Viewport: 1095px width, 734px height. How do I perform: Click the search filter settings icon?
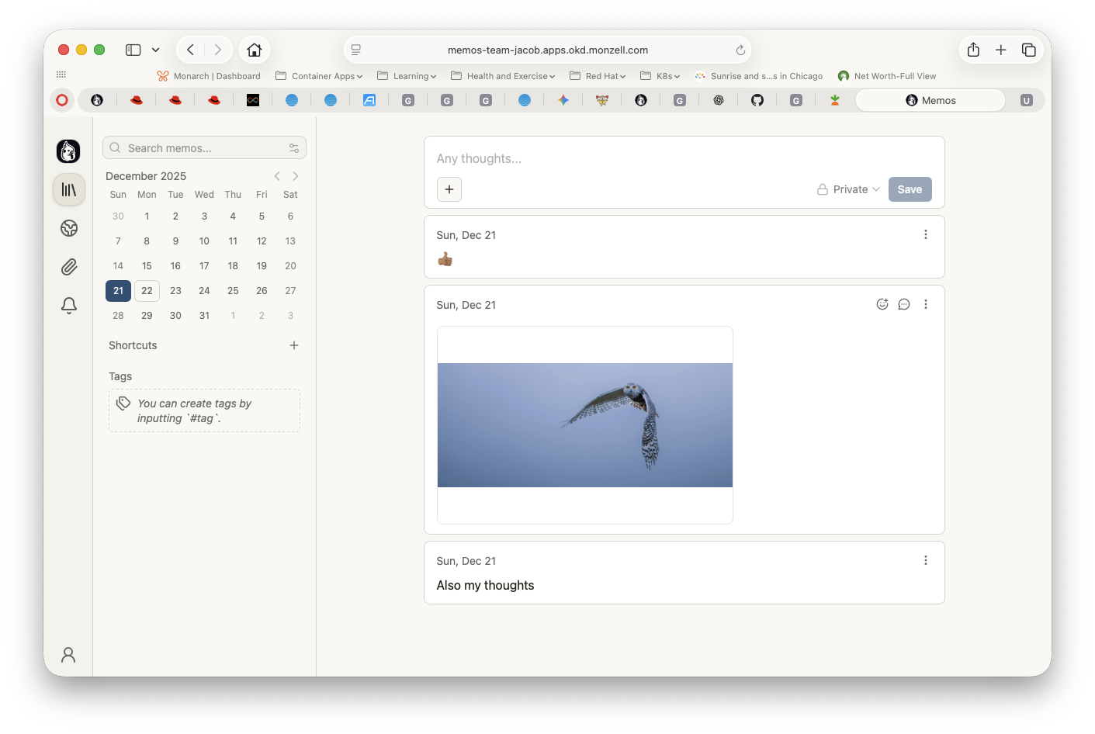coord(294,148)
